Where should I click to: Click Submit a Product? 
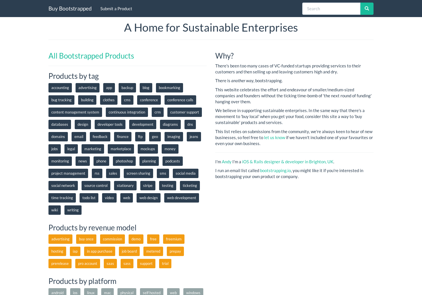[116, 9]
